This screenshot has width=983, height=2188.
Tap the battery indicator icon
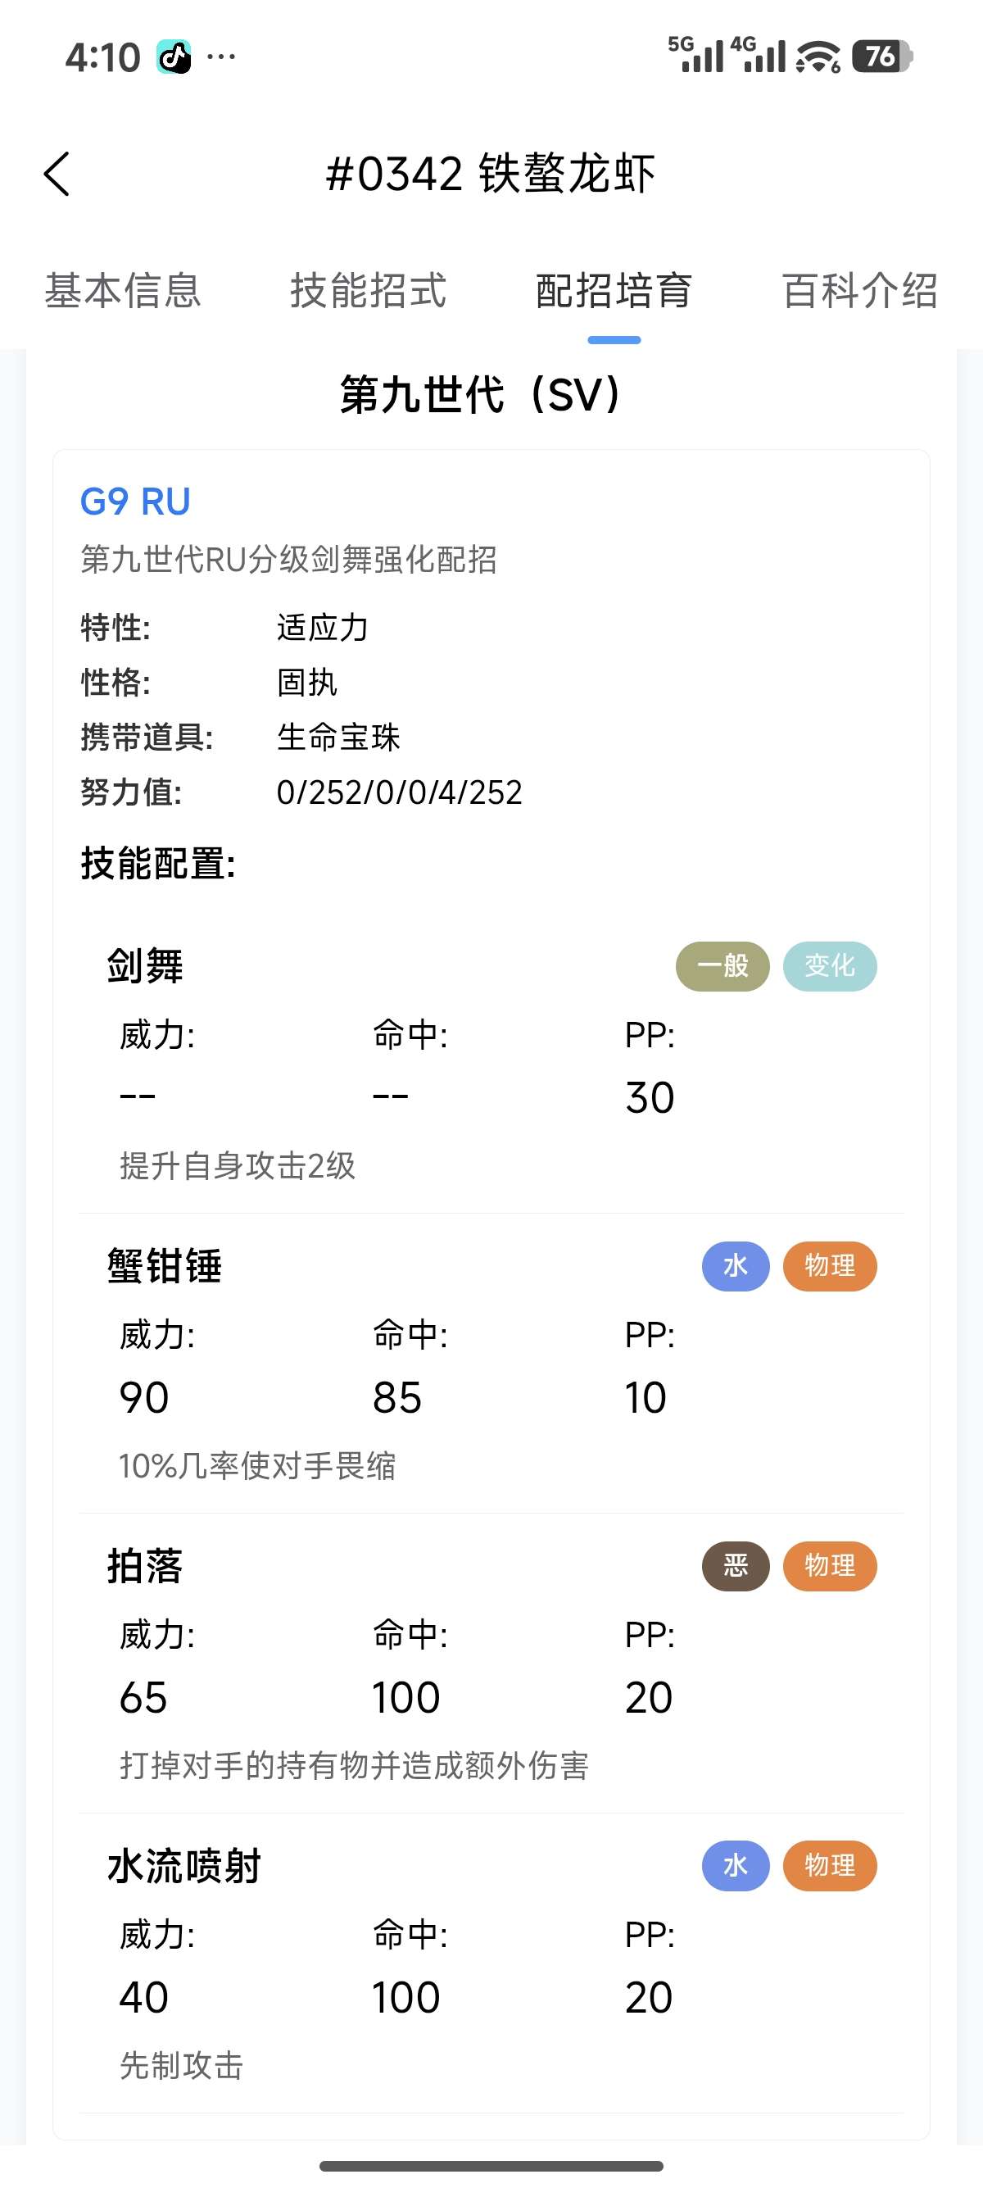point(882,57)
